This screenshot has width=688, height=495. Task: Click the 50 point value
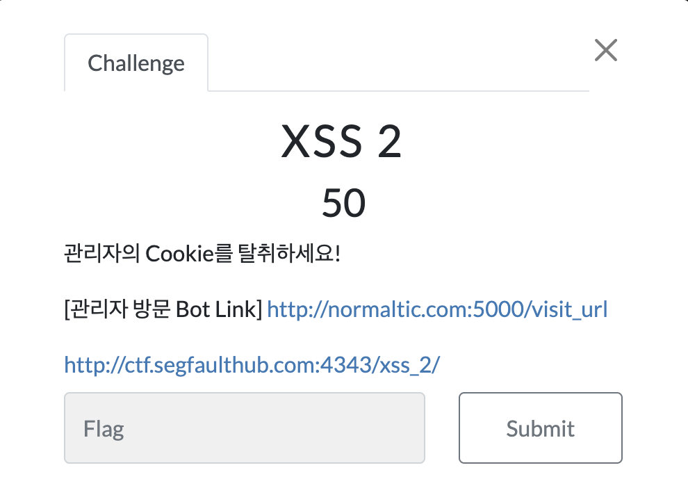343,203
